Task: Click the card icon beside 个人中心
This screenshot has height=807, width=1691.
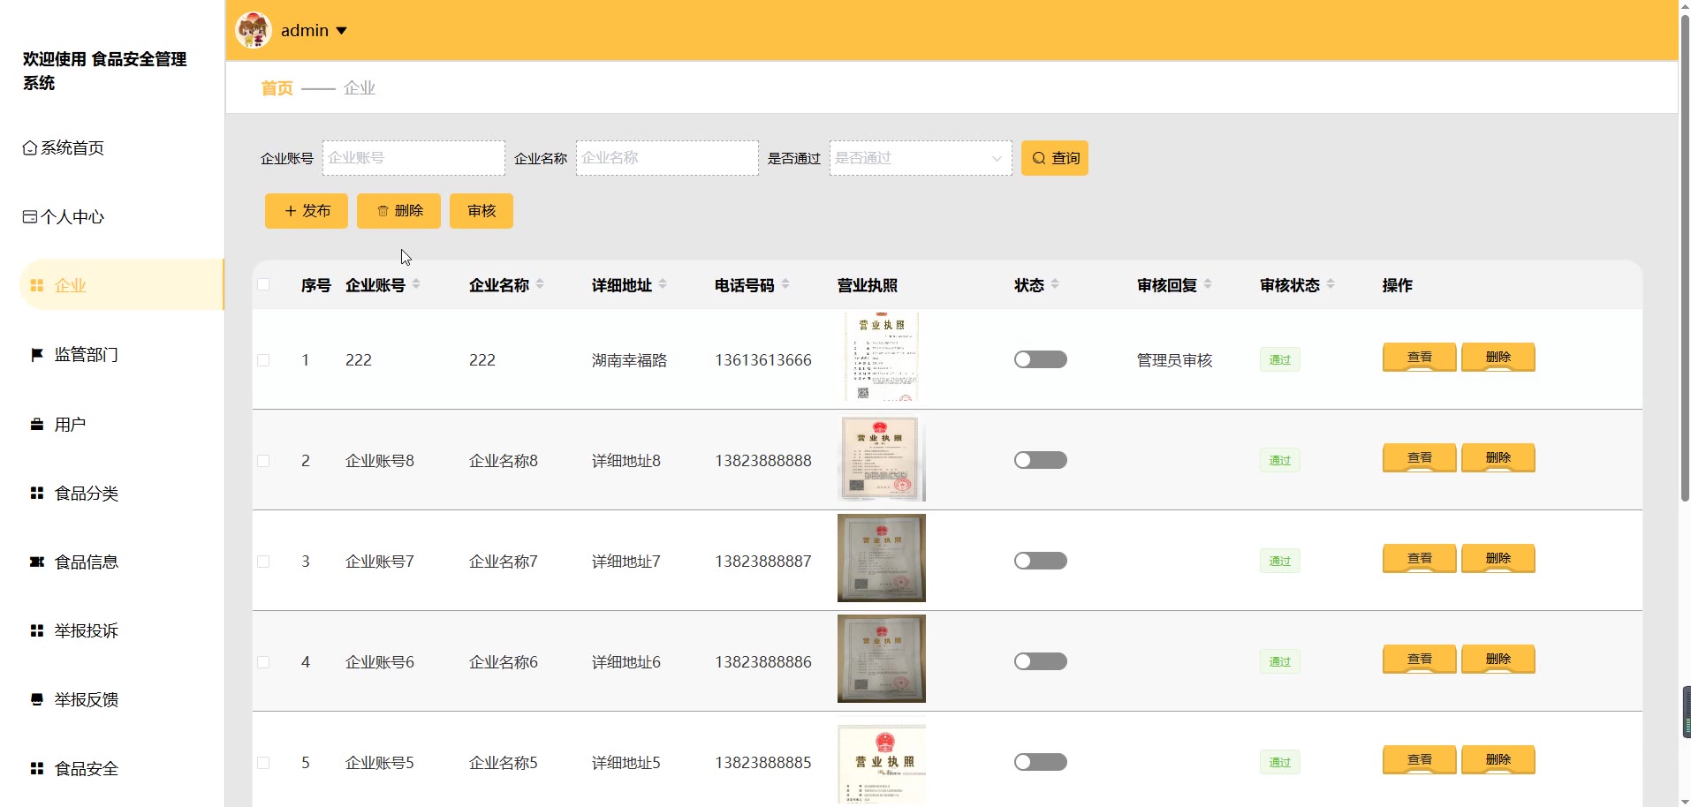Action: [30, 217]
